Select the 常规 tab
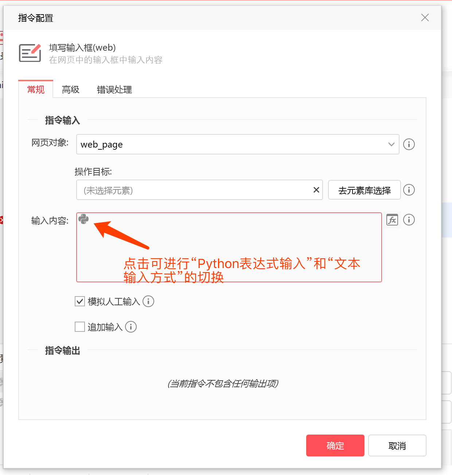The height and width of the screenshot is (475, 452). [36, 89]
